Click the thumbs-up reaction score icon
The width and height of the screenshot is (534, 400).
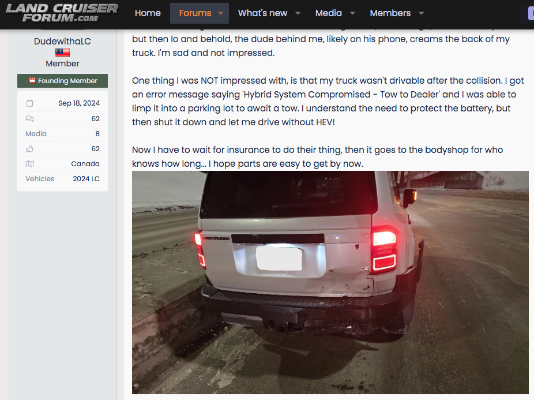pyautogui.click(x=29, y=149)
